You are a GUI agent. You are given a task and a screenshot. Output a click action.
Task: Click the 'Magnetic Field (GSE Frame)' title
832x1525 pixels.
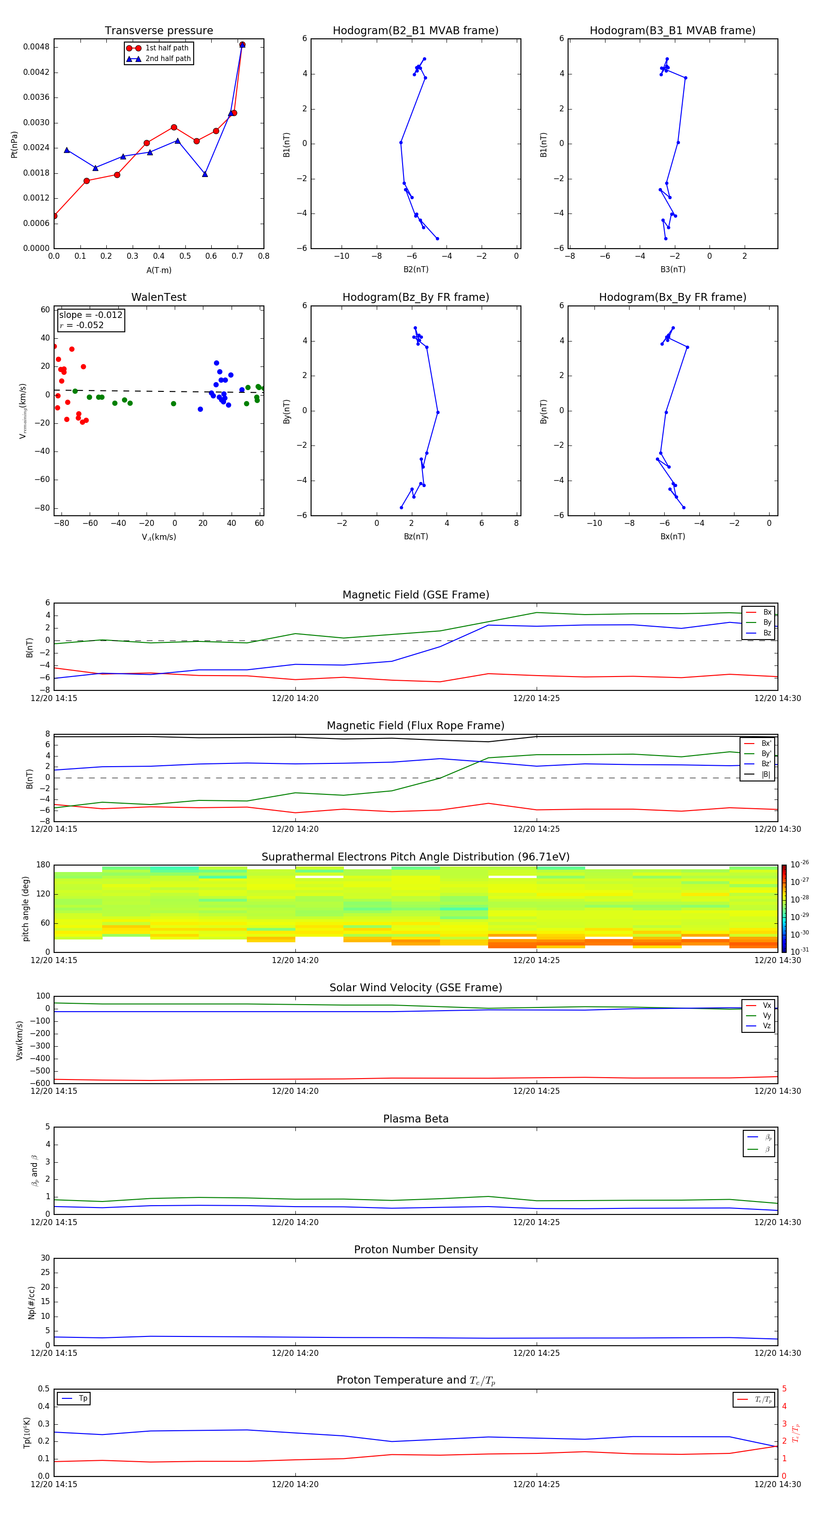[416, 595]
